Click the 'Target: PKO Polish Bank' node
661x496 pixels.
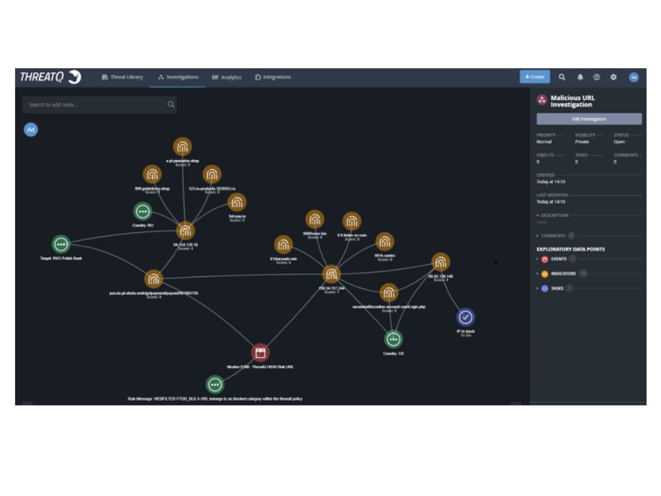click(x=61, y=244)
